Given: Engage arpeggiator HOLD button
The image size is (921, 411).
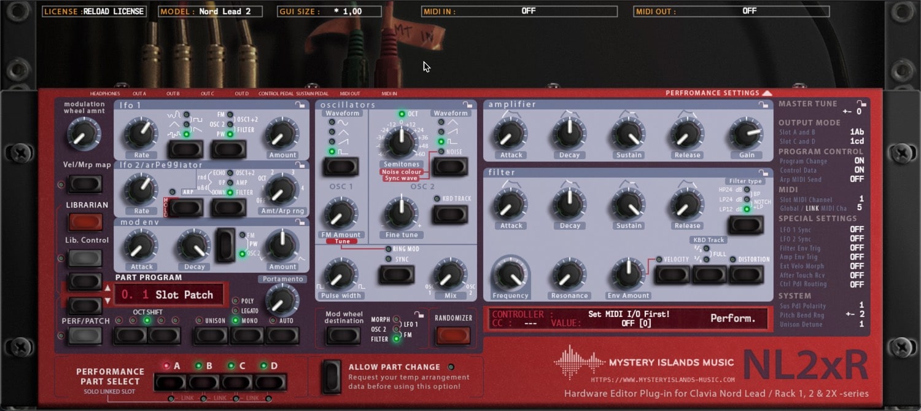Looking at the screenshot, I should pyautogui.click(x=184, y=207).
